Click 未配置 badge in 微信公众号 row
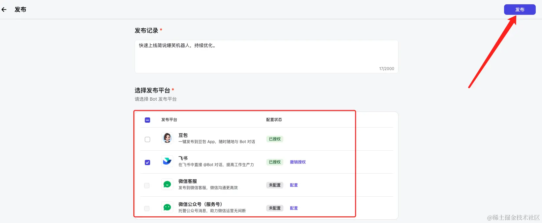Viewport: 542px width, 223px height. click(x=275, y=208)
